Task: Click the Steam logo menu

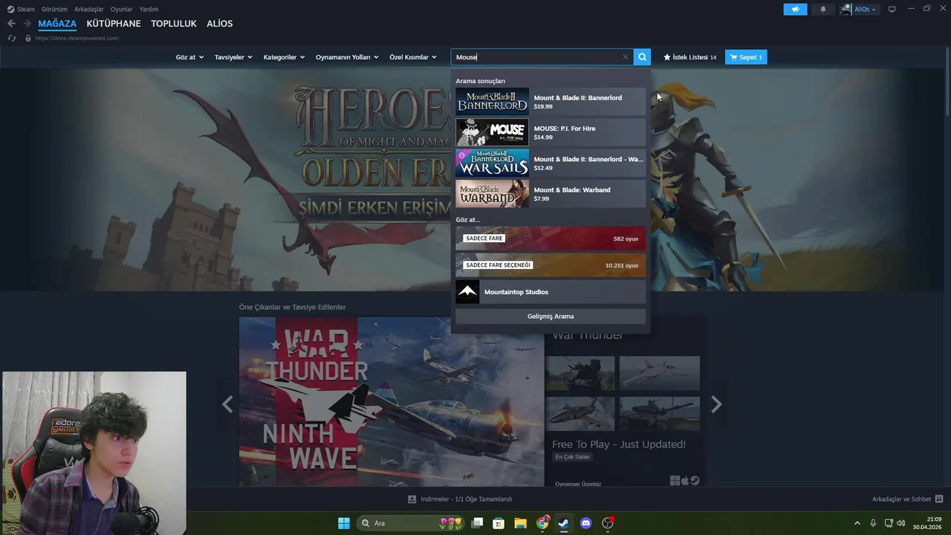Action: point(21,9)
